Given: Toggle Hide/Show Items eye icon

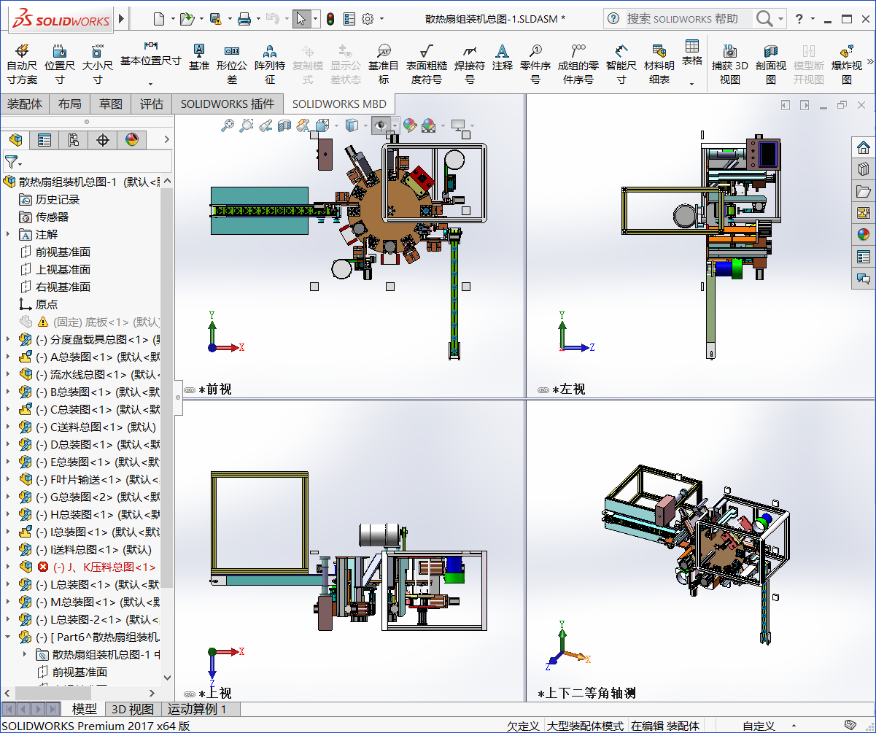Looking at the screenshot, I should pyautogui.click(x=380, y=125).
